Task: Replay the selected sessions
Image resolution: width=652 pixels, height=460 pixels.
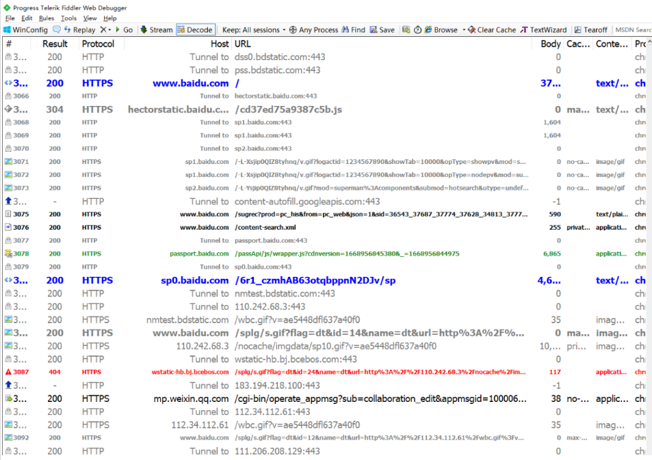Action: (x=79, y=30)
